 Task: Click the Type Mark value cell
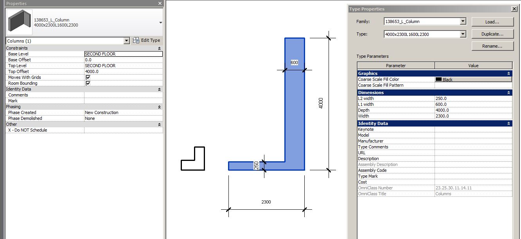[x=473, y=176]
